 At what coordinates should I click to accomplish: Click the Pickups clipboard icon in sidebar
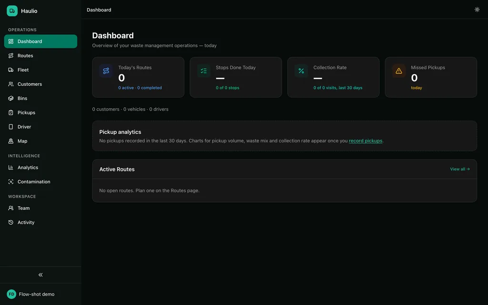point(11,112)
